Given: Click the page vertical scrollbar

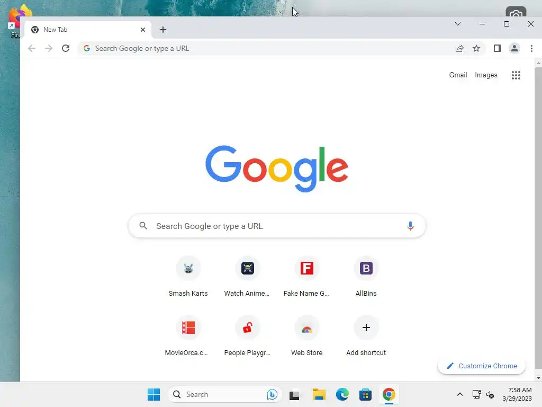Looking at the screenshot, I should [x=538, y=218].
